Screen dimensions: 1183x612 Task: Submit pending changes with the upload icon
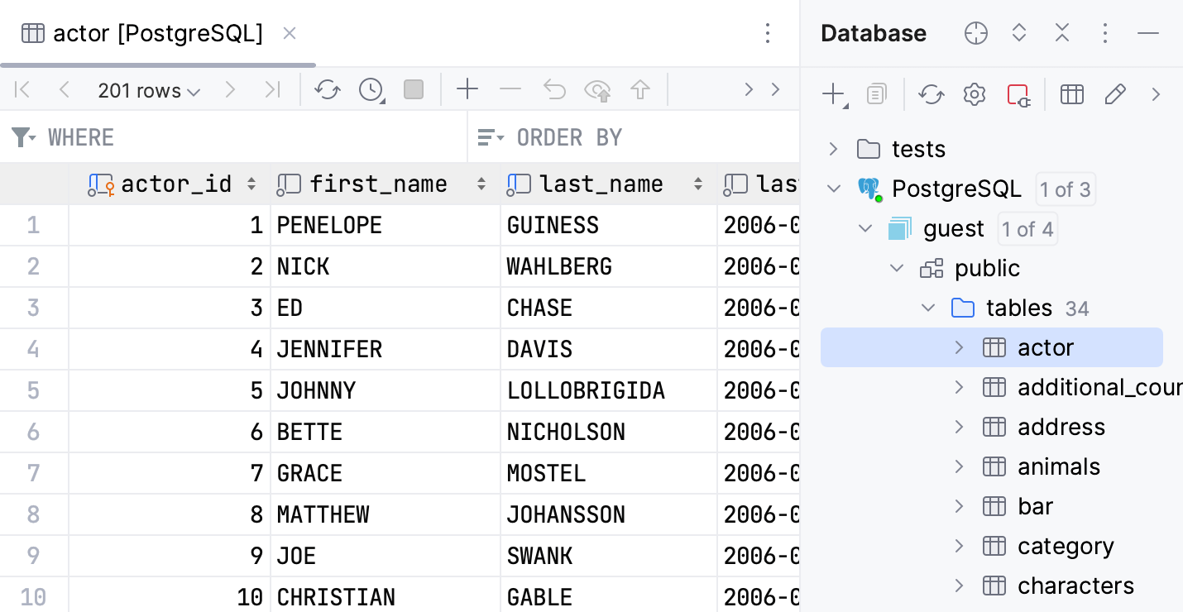point(641,89)
